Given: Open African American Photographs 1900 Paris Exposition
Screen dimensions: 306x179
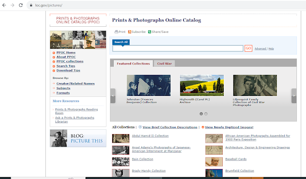Looking at the screenshot, I should click(258, 137).
